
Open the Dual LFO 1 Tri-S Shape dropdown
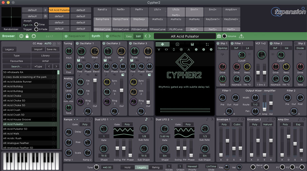click(x=104, y=156)
